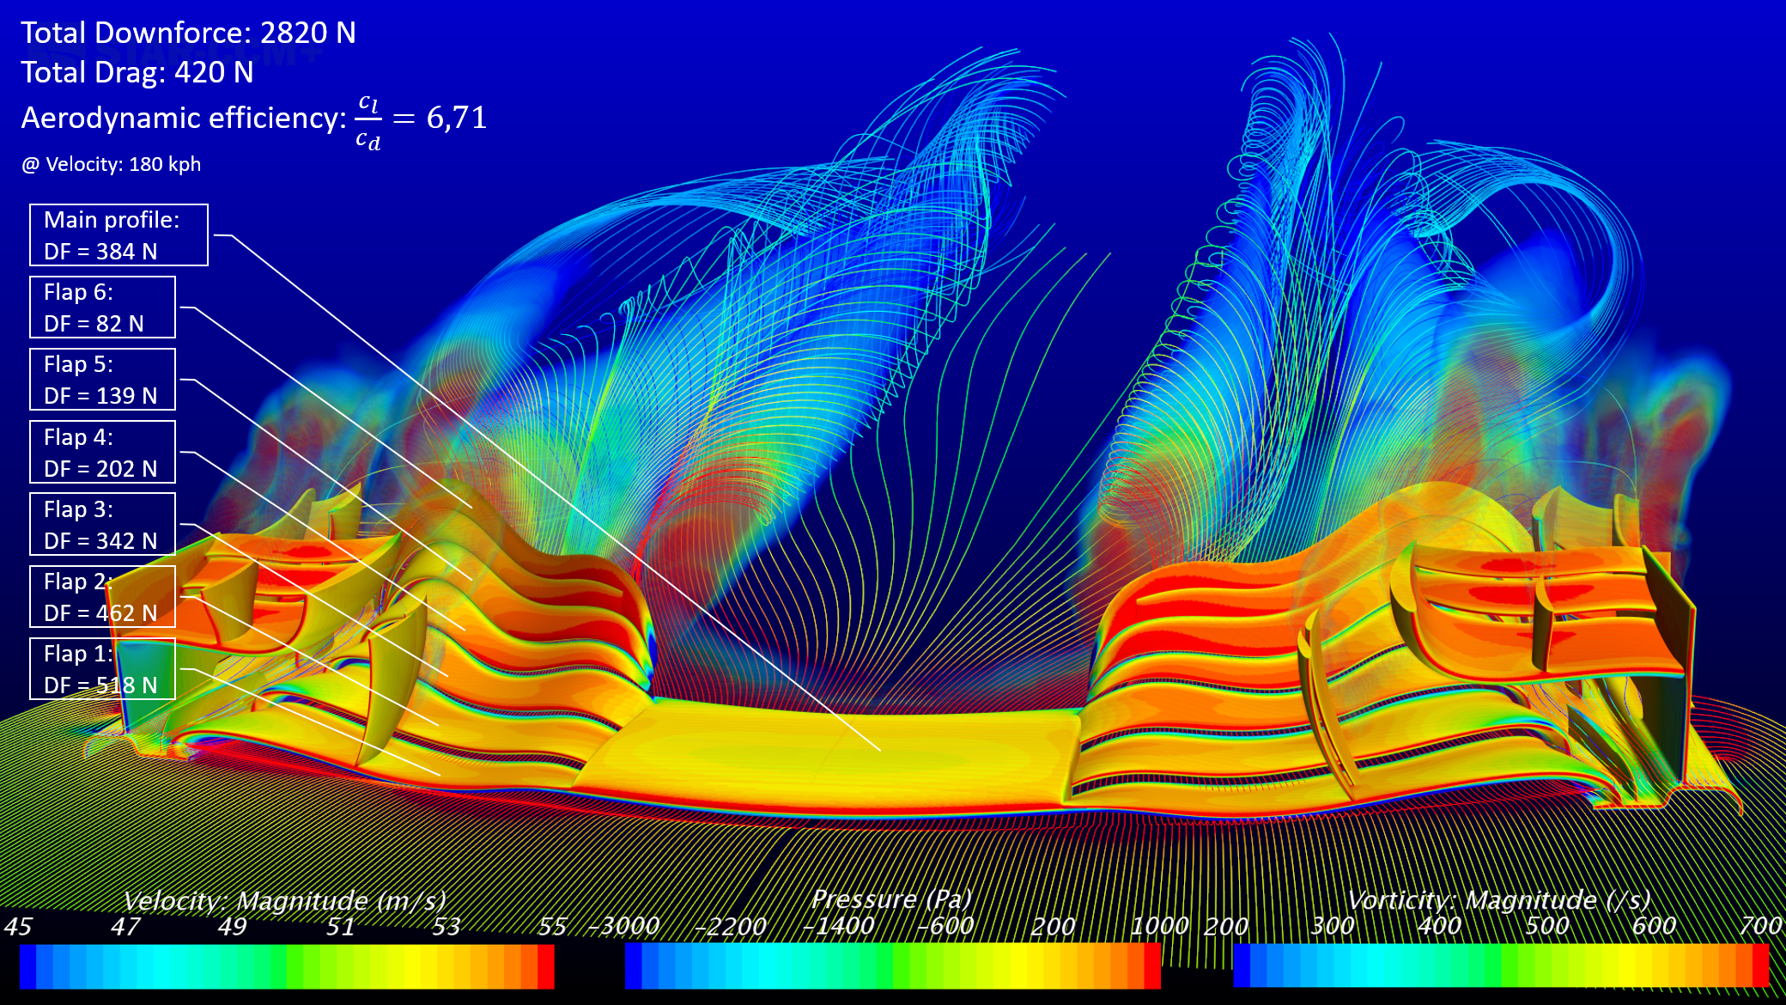Screen dimensions: 1786x1005
Task: Select the Flap 1 DF = 518 N box
Action: [102, 668]
